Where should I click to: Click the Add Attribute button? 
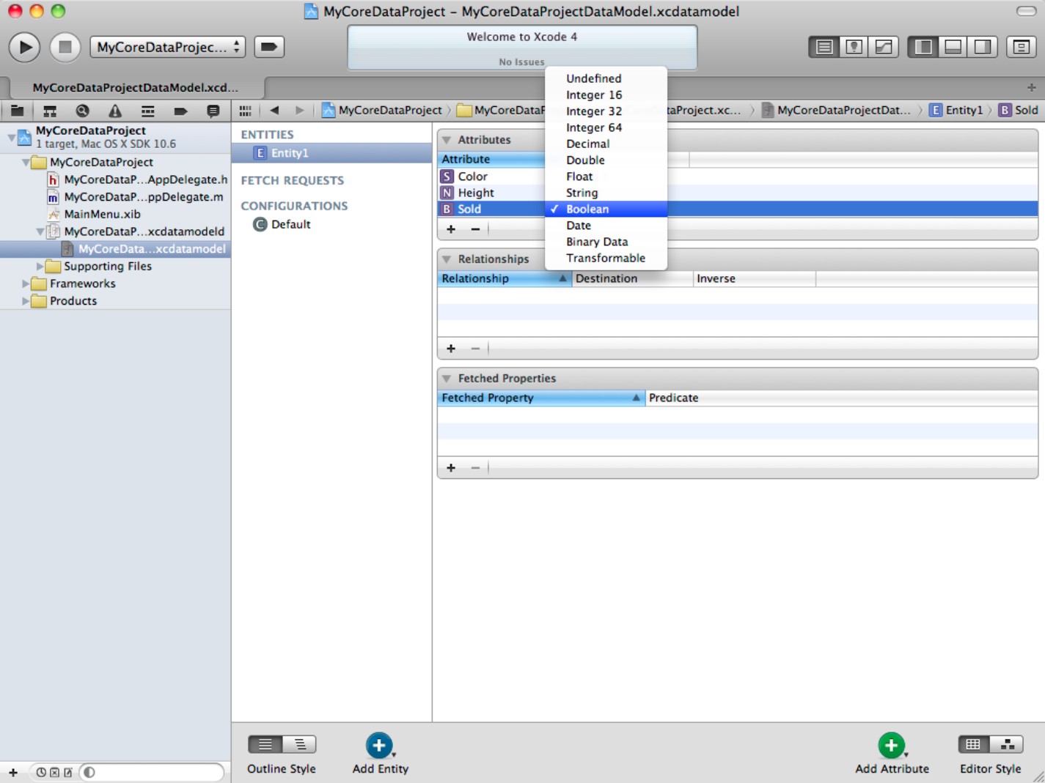point(892,754)
